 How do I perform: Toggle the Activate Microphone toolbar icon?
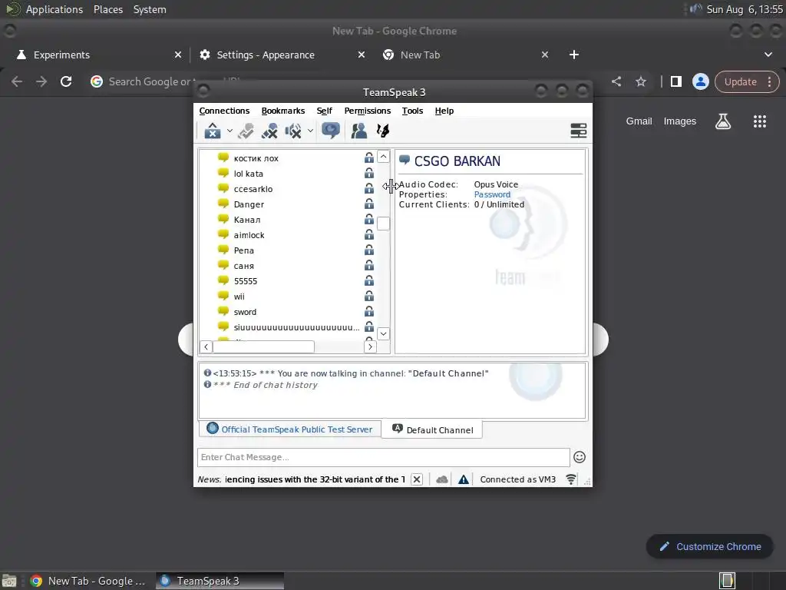click(x=246, y=131)
